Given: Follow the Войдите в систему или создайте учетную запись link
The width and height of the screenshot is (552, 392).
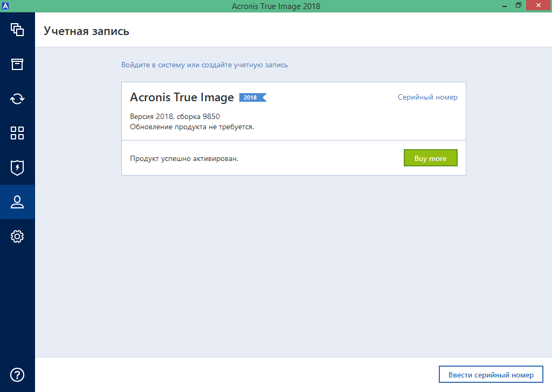Looking at the screenshot, I should (204, 65).
